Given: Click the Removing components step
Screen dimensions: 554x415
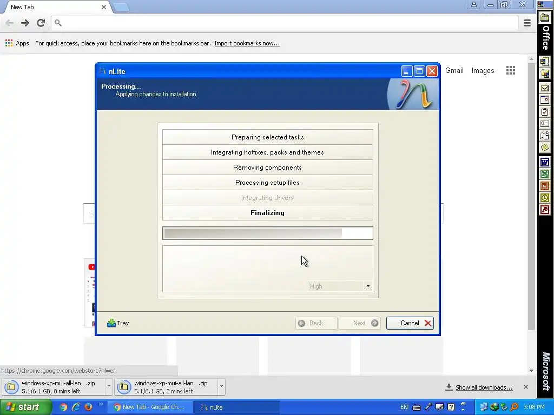Looking at the screenshot, I should (267, 168).
